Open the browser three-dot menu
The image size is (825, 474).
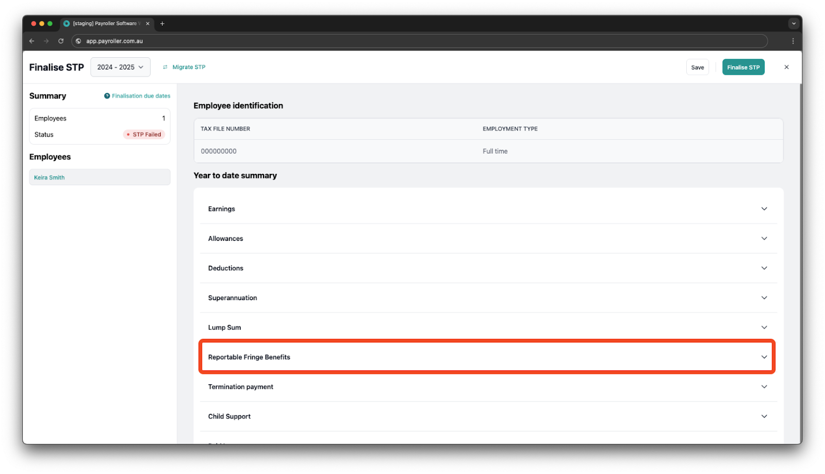click(793, 41)
